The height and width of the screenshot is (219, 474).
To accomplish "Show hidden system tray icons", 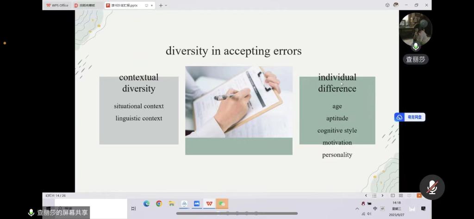I will tap(357, 208).
